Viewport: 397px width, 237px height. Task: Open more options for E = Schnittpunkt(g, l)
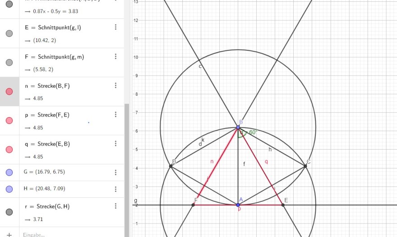point(115,27)
